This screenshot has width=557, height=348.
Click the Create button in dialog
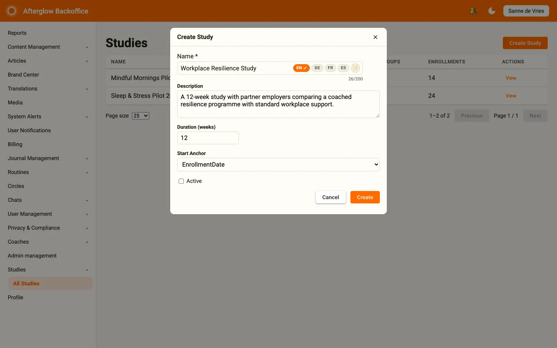click(365, 197)
